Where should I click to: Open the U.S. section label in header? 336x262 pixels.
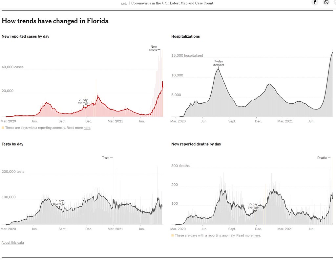pos(124,4)
